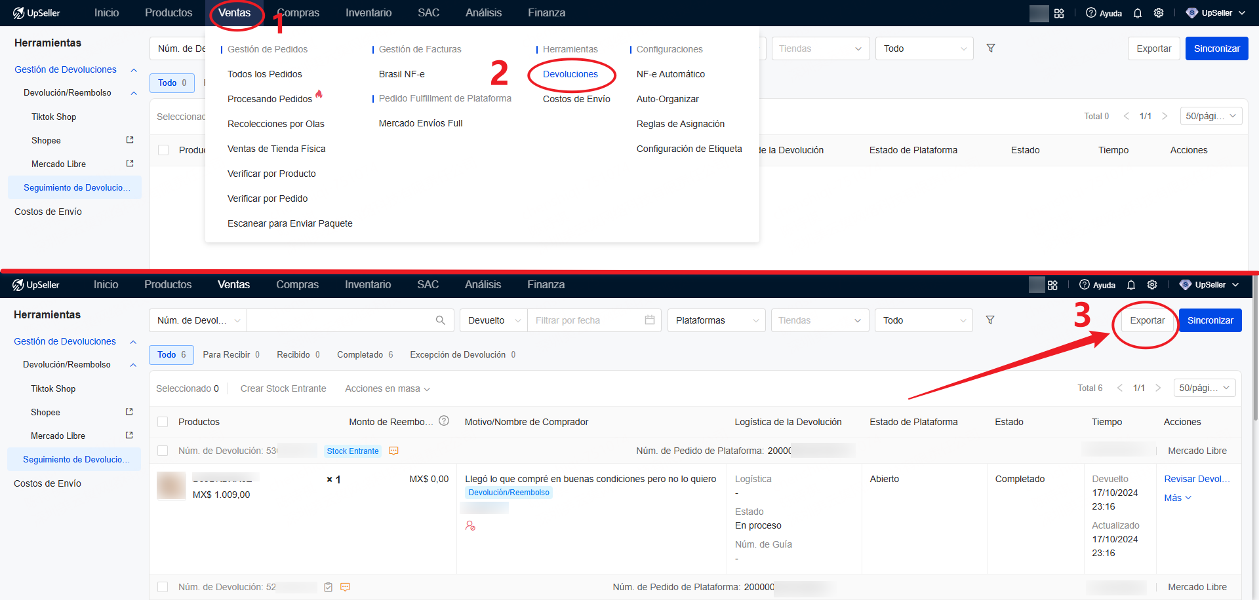
Task: Click Crear Stock Entrante
Action: point(283,388)
